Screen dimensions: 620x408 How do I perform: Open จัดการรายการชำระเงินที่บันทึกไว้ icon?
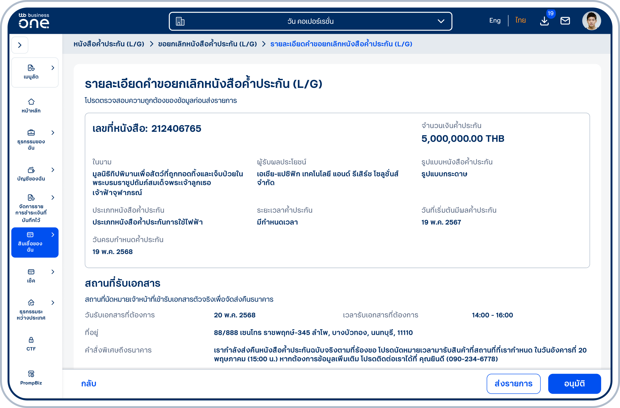[x=31, y=197]
